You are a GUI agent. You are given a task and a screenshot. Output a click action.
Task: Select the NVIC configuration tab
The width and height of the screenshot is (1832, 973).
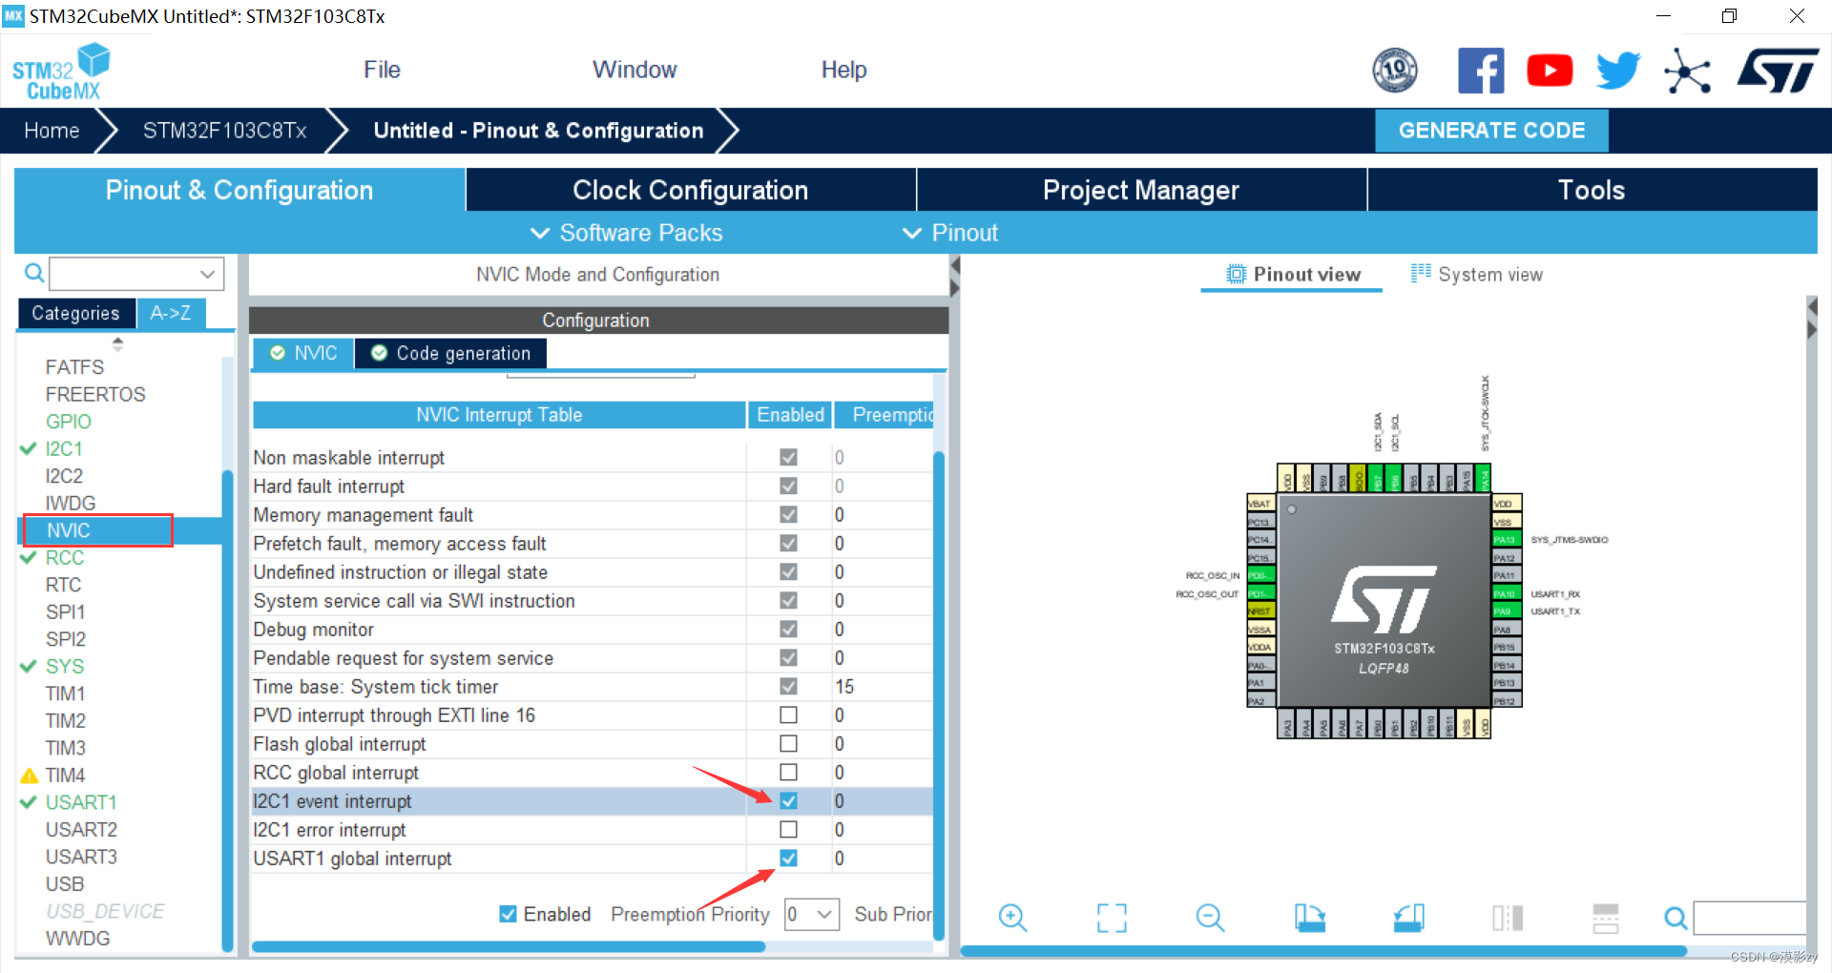click(303, 353)
